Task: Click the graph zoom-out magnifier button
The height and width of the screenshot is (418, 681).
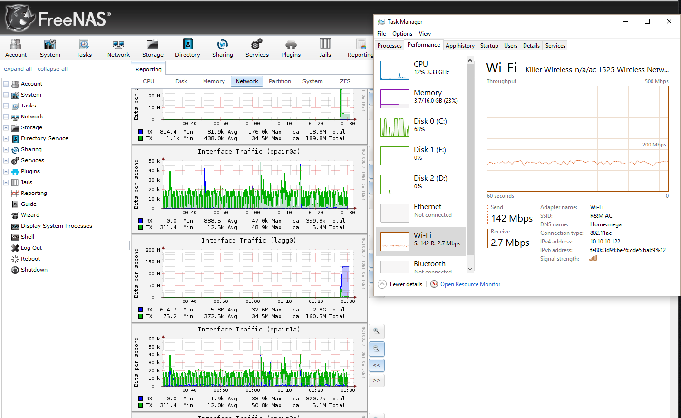Action: pyautogui.click(x=377, y=349)
